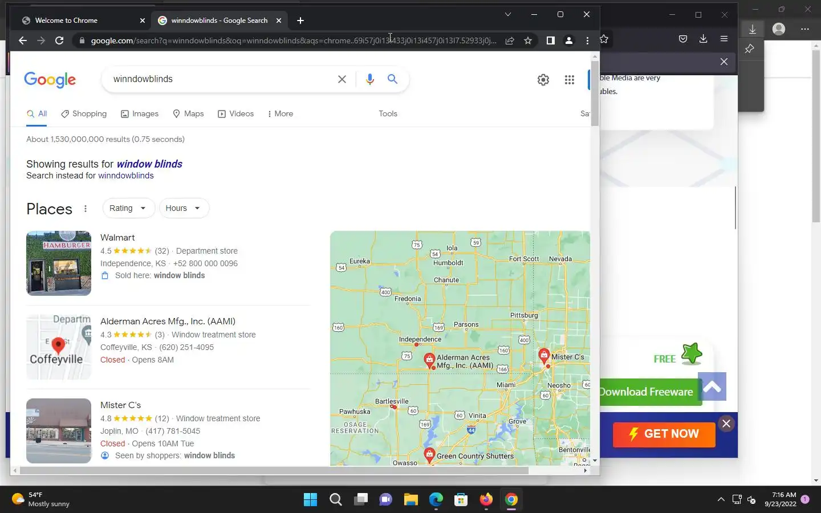Open the clock and date panel
The image size is (821, 513).
(781, 499)
